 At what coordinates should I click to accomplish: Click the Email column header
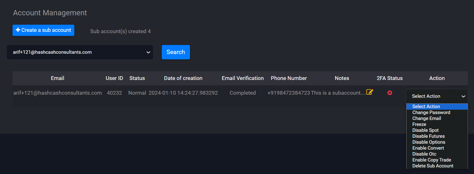pos(57,78)
